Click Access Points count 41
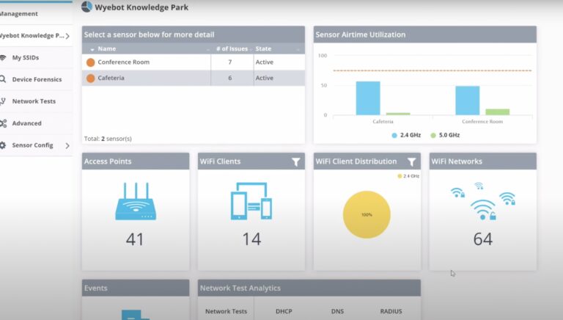 pos(135,239)
